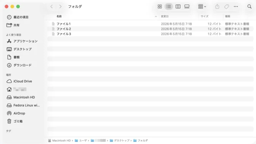Open the more actions ellipsis menu
This screenshot has width=256, height=144.
point(236,6)
